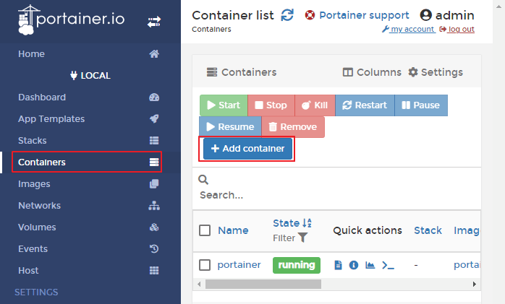Open the portainer container name link
Image resolution: width=505 pixels, height=304 pixels.
239,265
